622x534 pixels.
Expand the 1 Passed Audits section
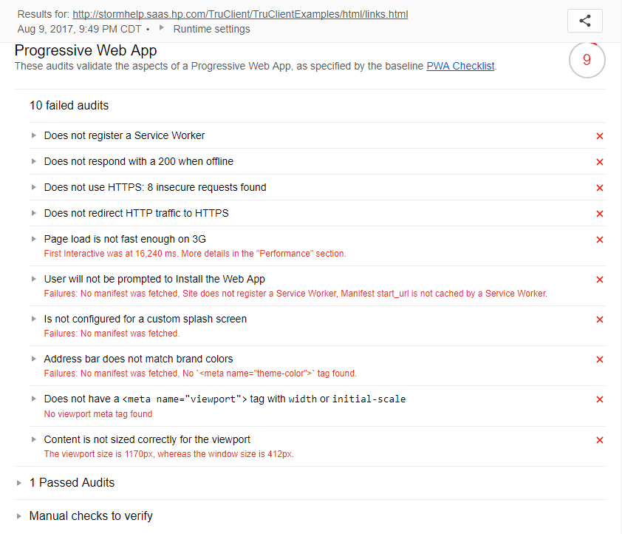click(x=72, y=482)
